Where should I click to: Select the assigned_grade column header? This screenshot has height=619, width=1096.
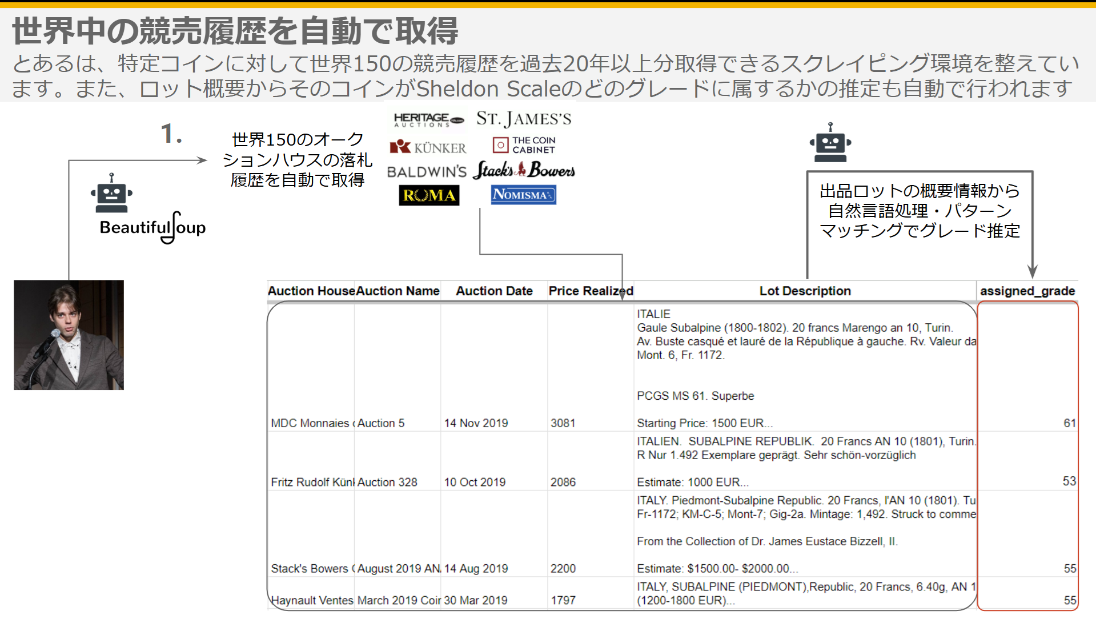1027,291
